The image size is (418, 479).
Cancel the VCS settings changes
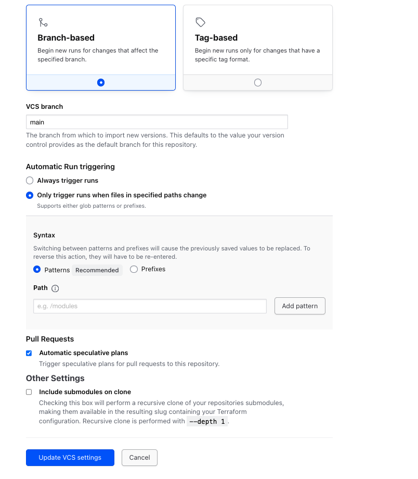coord(139,458)
